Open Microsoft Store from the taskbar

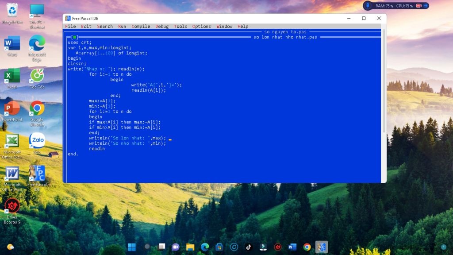click(x=219, y=247)
